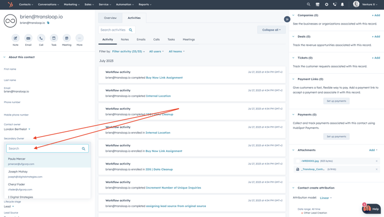This screenshot has width=384, height=217.
Task: Create a Task using the task icon
Action: tap(54, 38)
